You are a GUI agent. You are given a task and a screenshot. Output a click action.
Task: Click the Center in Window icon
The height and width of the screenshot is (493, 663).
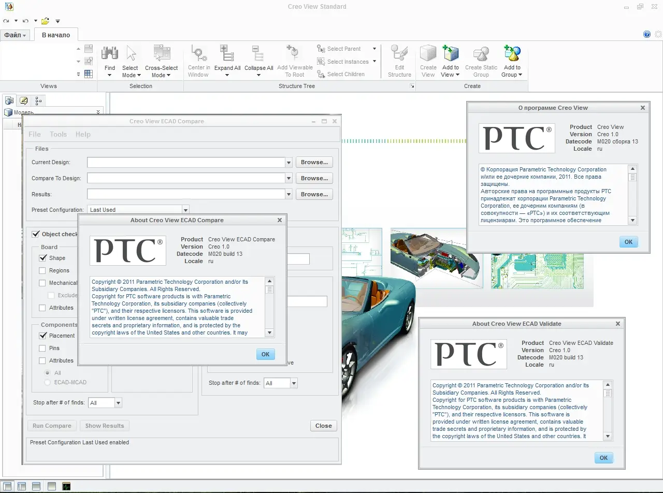[x=199, y=53]
